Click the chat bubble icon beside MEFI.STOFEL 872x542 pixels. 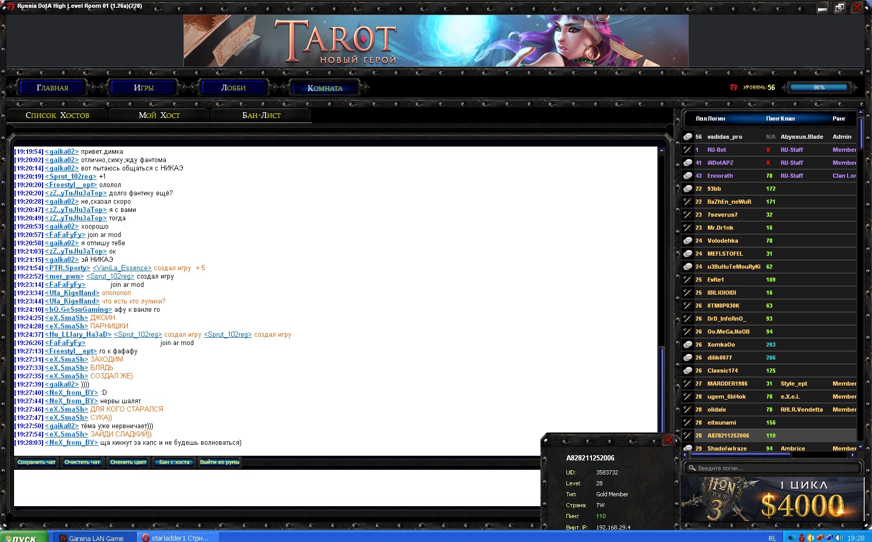point(688,254)
